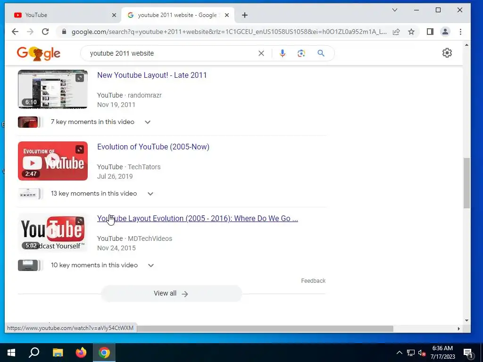Send Feedback on video results
The image size is (483, 362).
coord(313,281)
